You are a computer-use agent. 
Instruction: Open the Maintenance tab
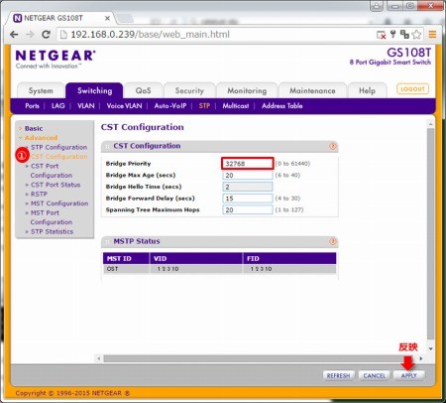click(312, 90)
